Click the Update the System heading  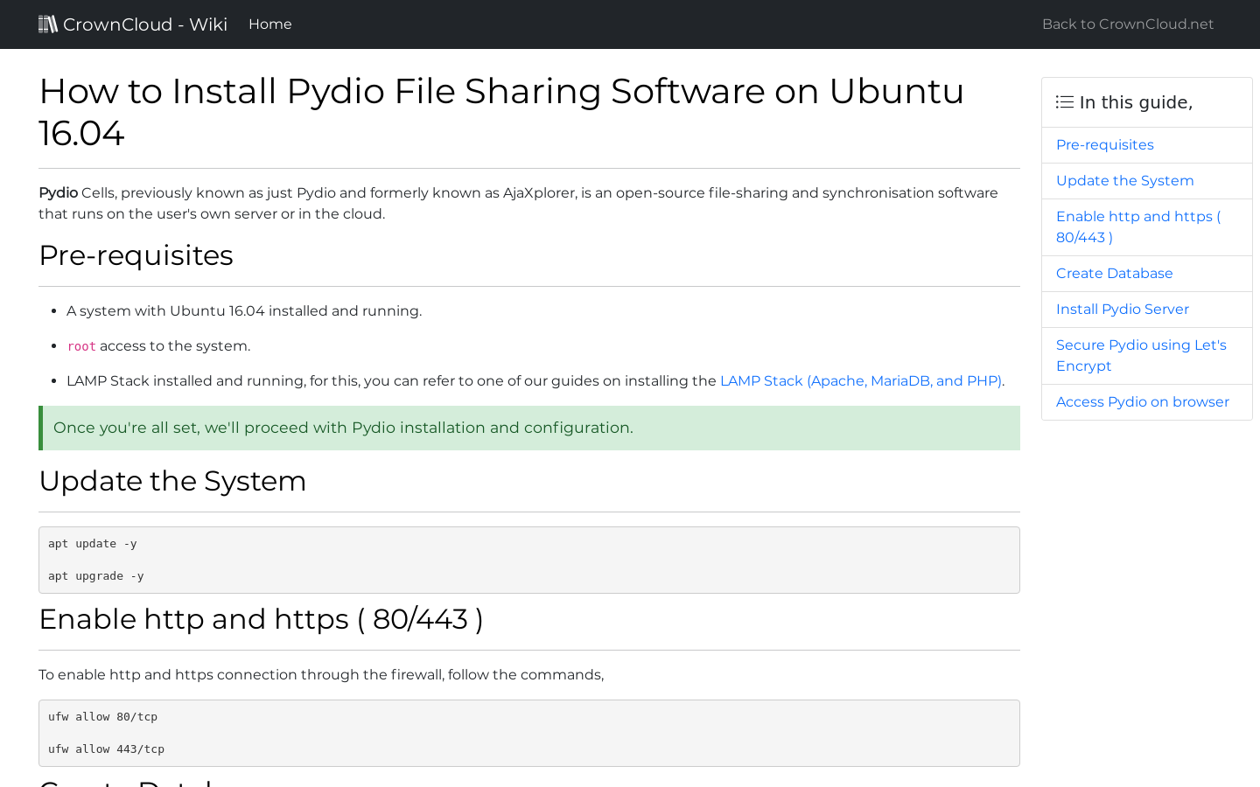(x=172, y=481)
